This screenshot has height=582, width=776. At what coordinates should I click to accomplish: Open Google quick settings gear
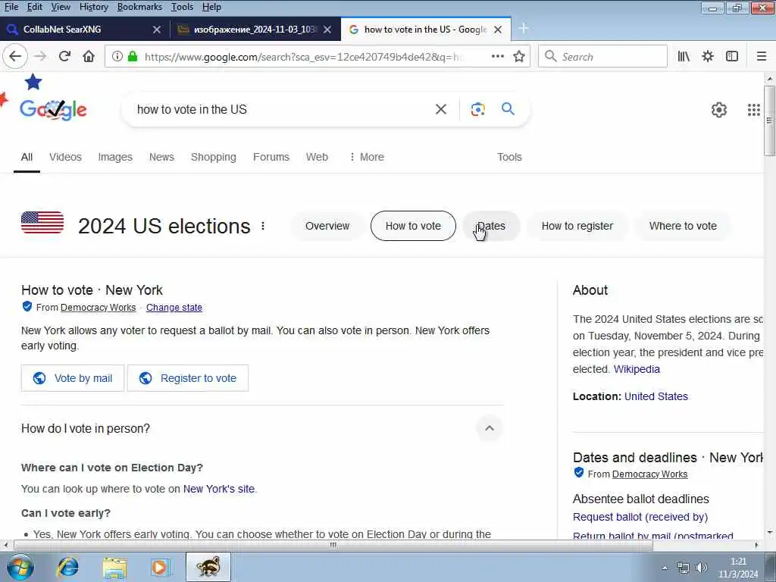pyautogui.click(x=718, y=110)
